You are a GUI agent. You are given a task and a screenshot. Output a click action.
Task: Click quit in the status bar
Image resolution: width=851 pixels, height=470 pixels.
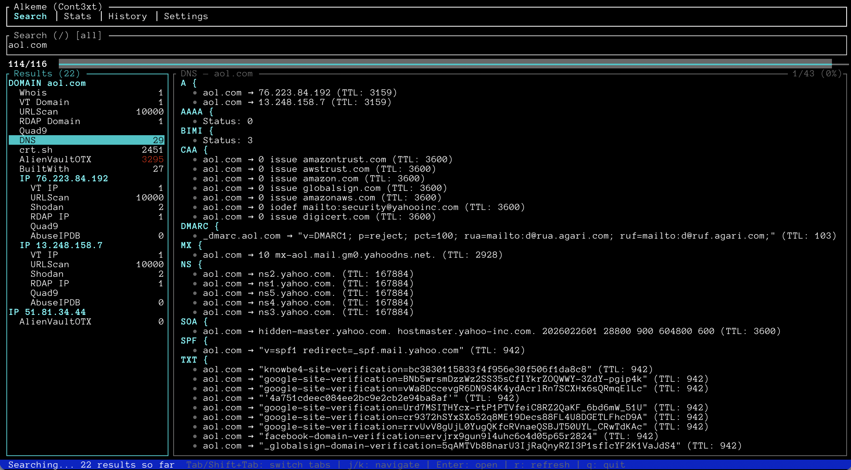(605, 464)
